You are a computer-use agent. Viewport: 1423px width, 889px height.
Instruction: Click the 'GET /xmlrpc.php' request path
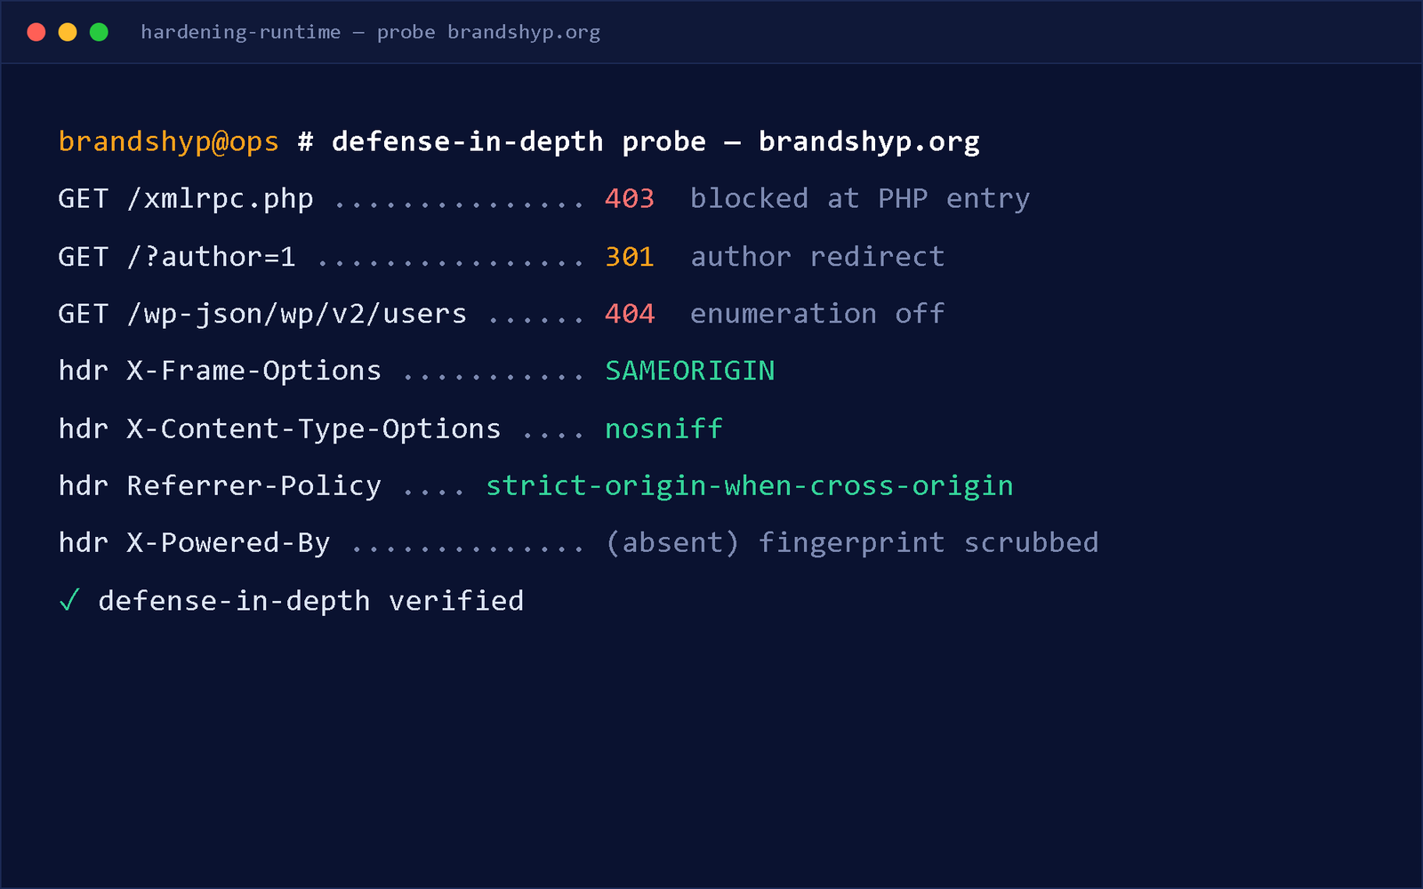pos(185,199)
